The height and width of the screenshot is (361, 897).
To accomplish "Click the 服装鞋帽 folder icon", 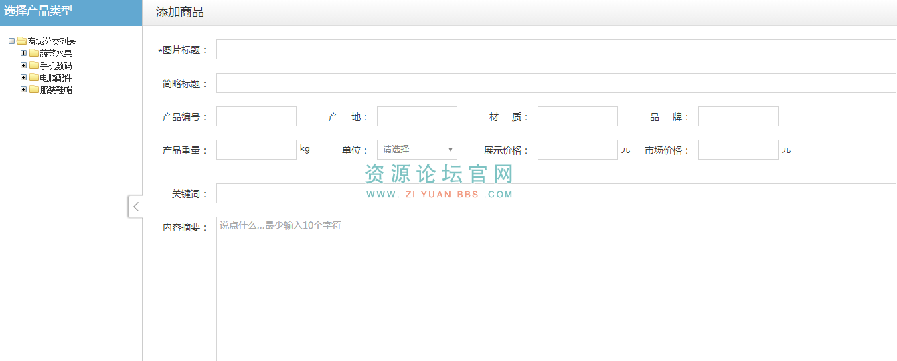I will pyautogui.click(x=33, y=90).
